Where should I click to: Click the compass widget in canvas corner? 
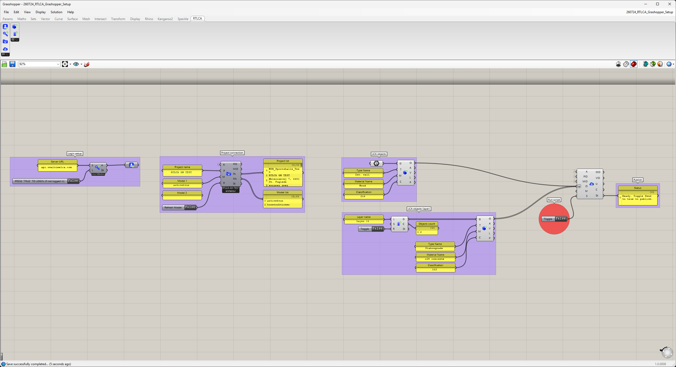click(667, 352)
